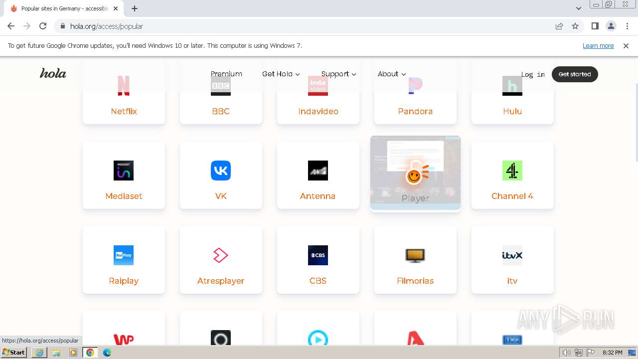Click the hola logo
638x359 pixels.
[53, 73]
